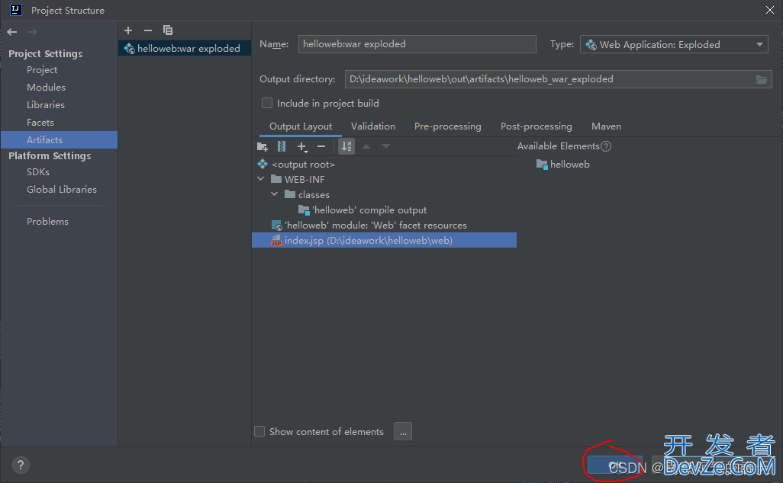Open help for Available Elements

click(x=606, y=146)
